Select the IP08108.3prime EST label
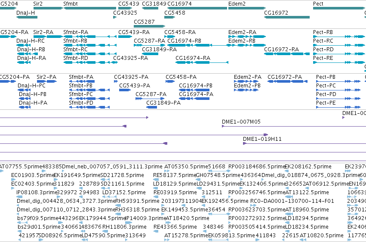 pos(37,192)
